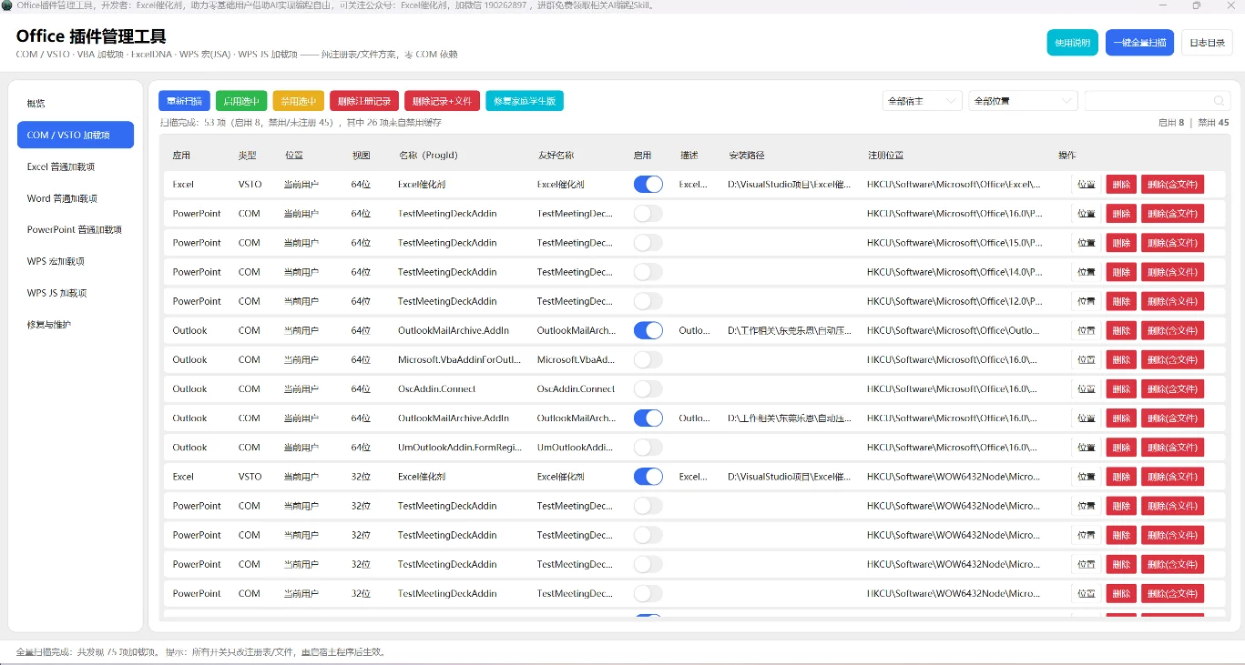Screen dimensions: 1245x665
Task: Click the 使用说明 button
Action: [x=1072, y=43]
